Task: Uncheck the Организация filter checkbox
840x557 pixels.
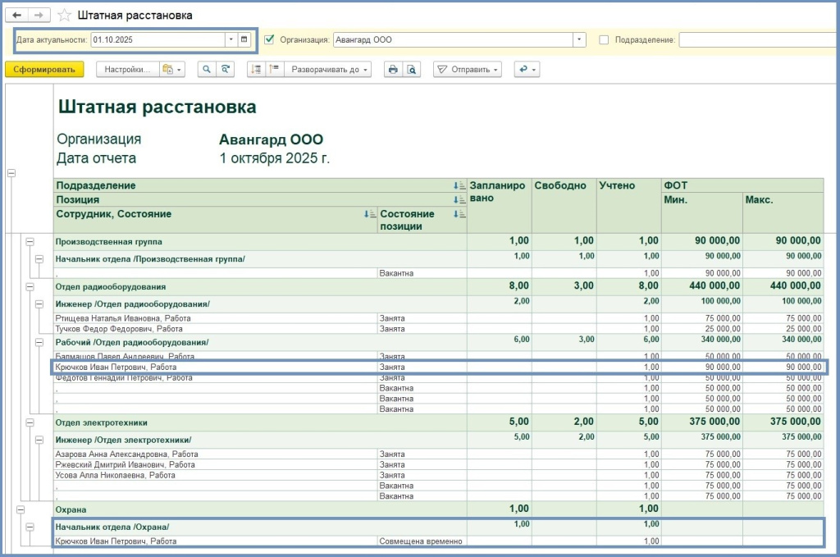Action: (x=269, y=39)
